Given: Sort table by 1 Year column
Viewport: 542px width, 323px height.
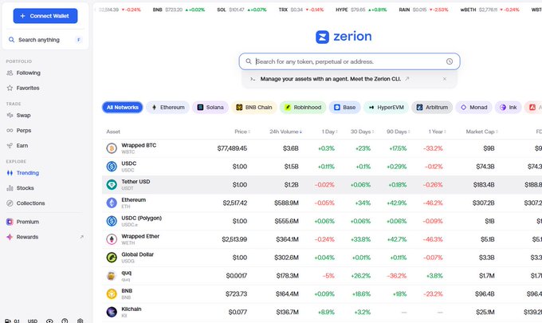Looking at the screenshot, I should coord(438,132).
